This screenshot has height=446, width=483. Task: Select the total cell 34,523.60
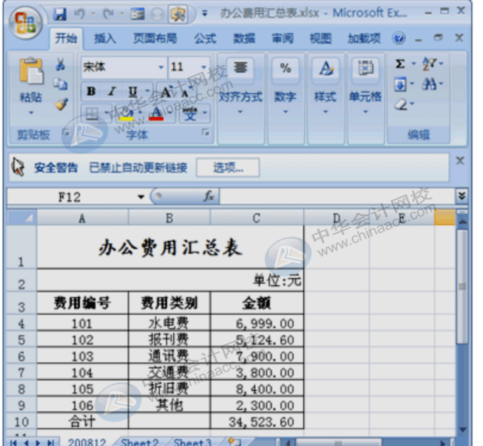[x=257, y=421]
